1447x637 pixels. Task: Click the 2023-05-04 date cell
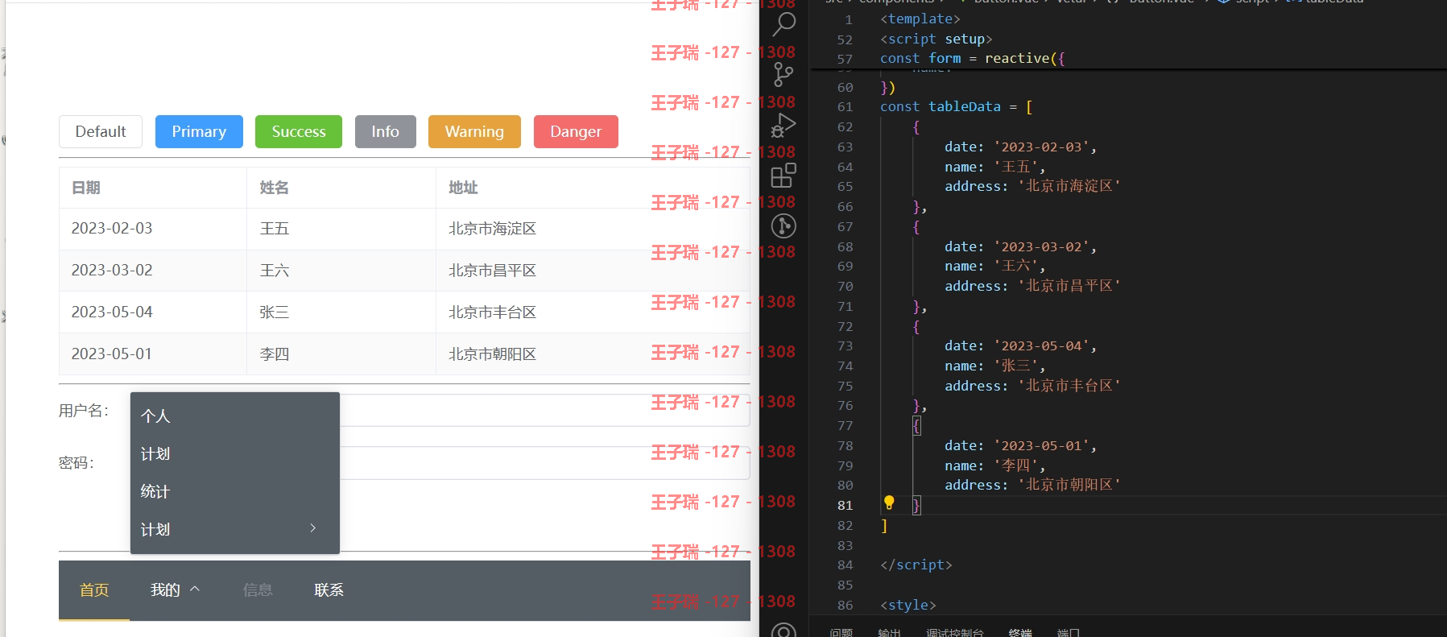click(153, 312)
